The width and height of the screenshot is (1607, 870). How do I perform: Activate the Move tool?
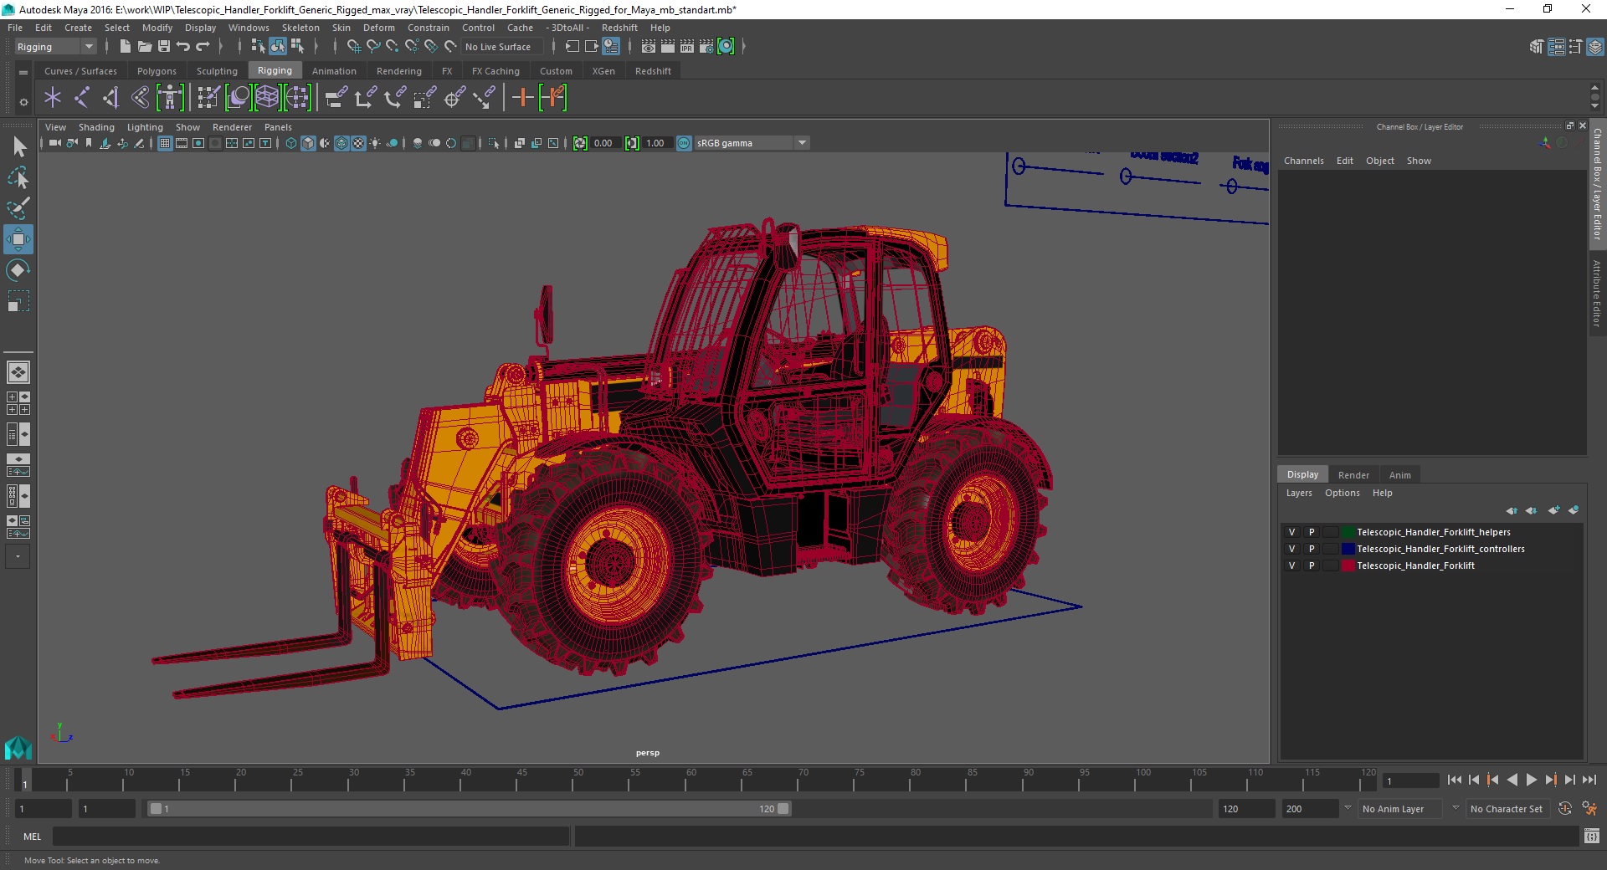[18, 239]
